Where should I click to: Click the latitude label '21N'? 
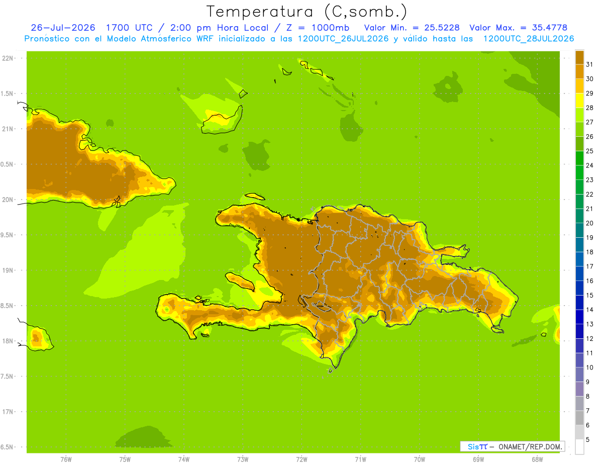point(7,129)
